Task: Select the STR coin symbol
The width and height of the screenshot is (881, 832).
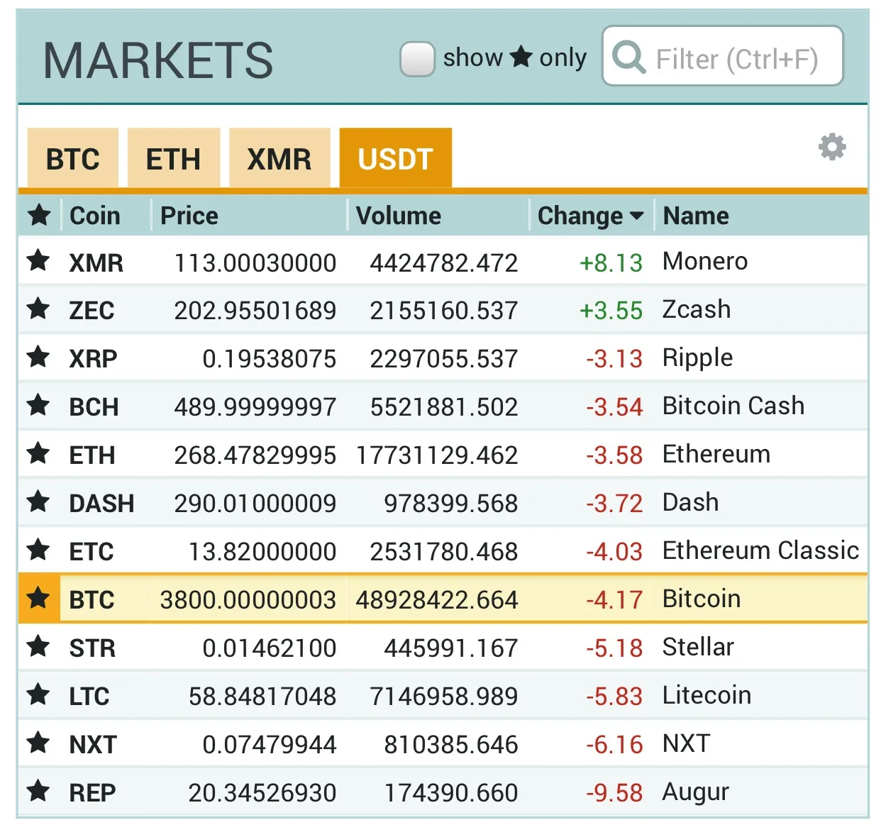Action: (92, 648)
